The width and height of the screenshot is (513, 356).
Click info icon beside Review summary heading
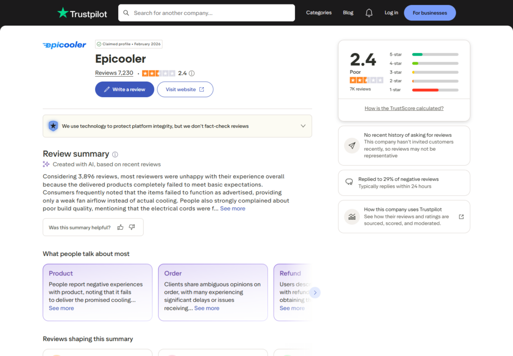coord(115,154)
